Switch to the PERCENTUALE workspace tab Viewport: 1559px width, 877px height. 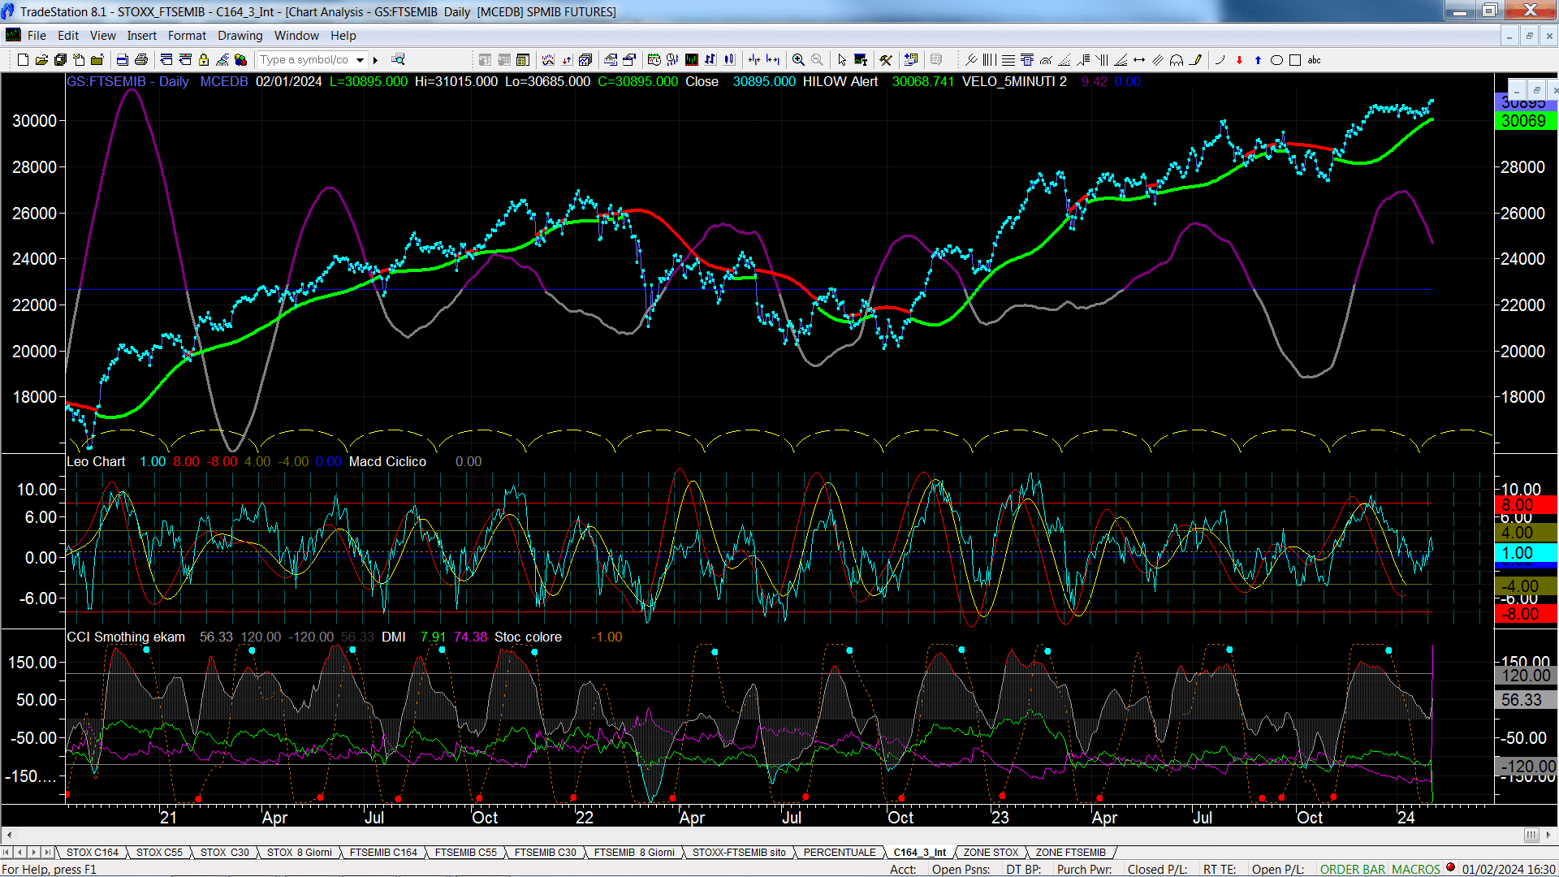click(x=840, y=853)
